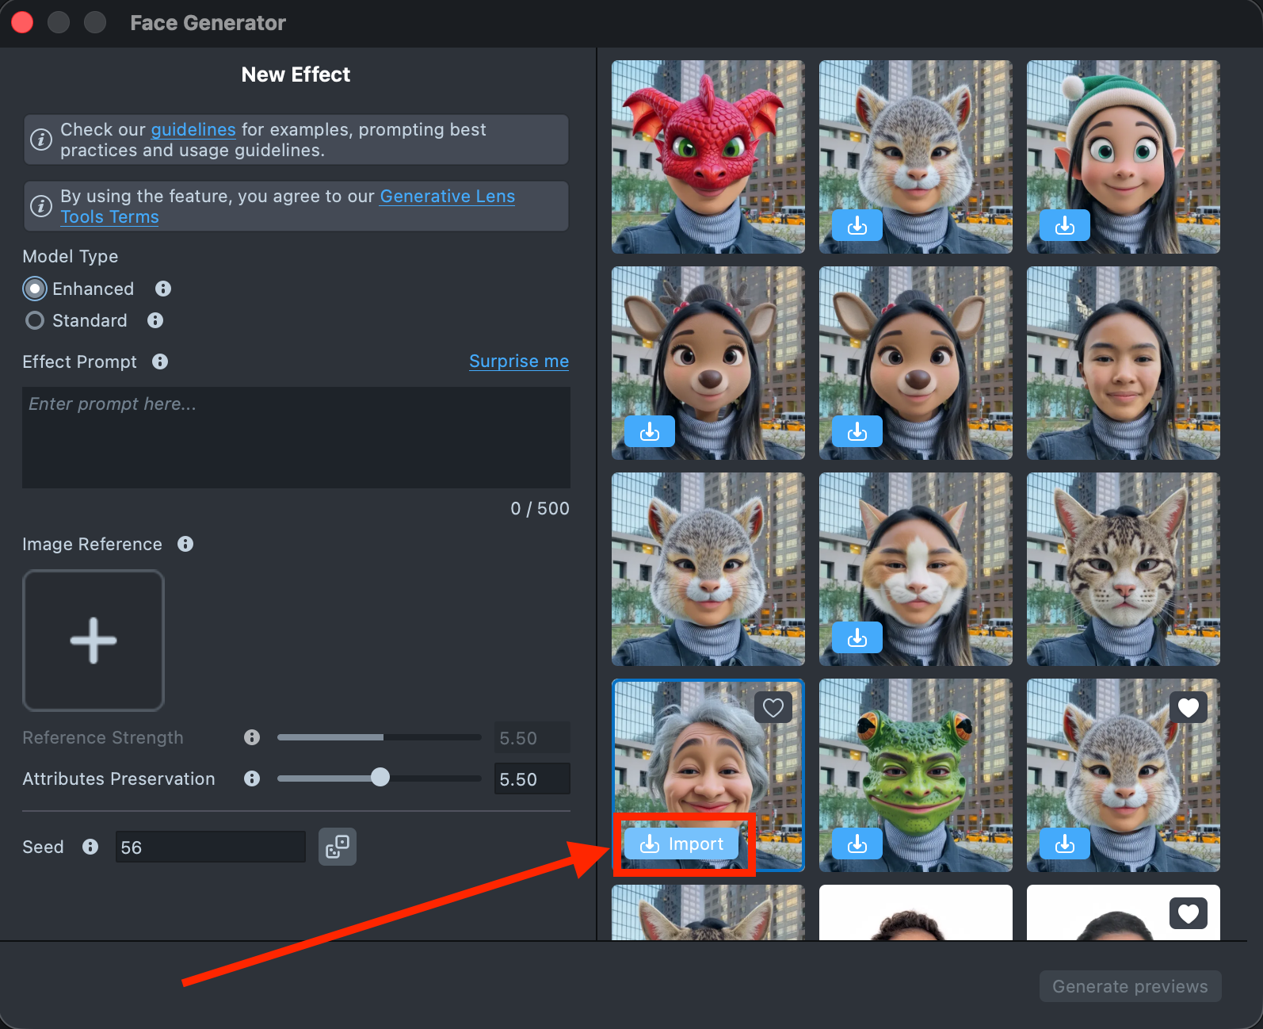The image size is (1263, 1029).
Task: Favorite the elderly woman preview with heart icon
Action: click(x=773, y=707)
